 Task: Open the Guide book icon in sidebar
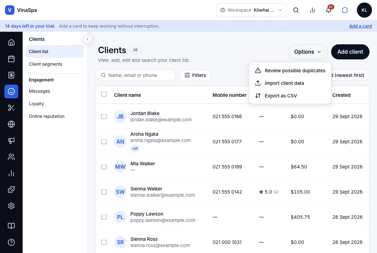tap(11, 226)
